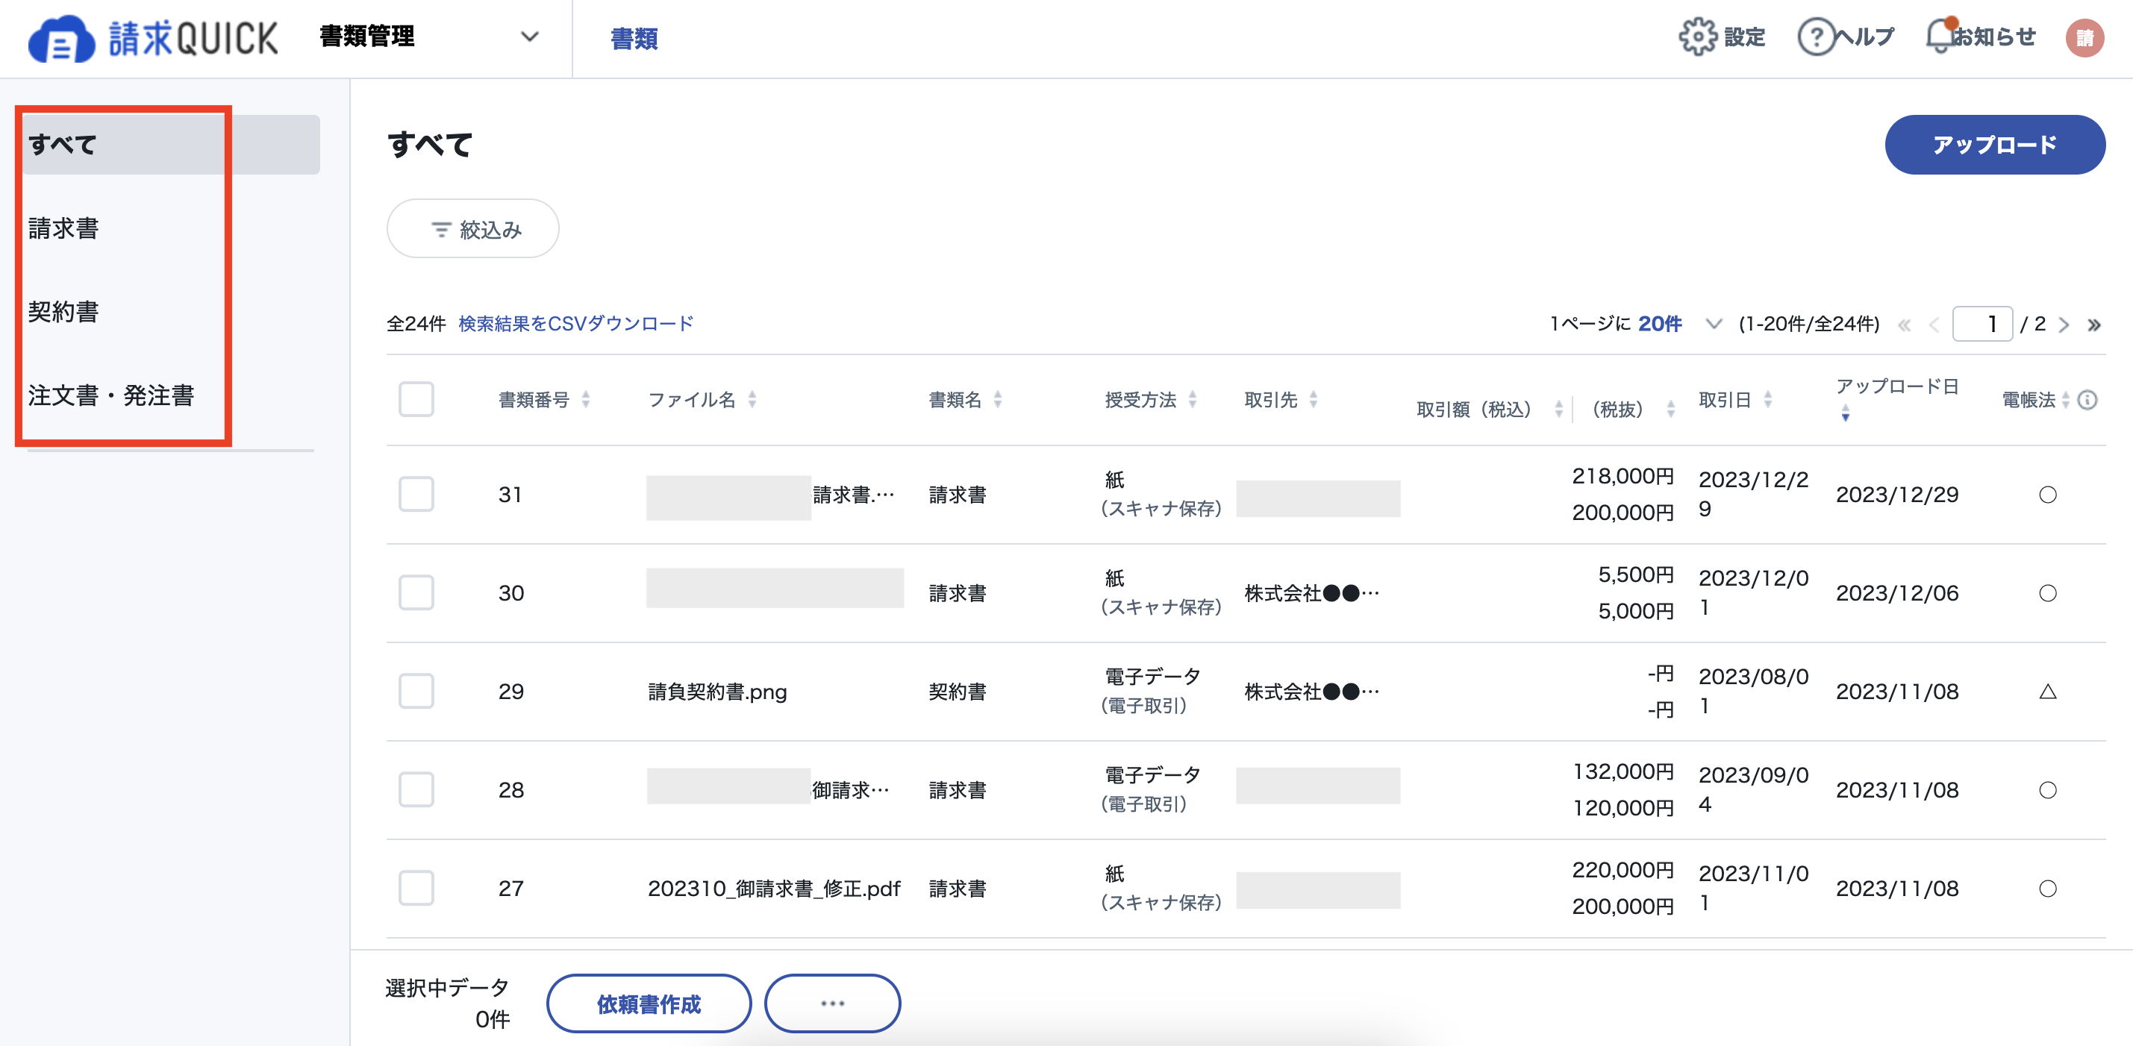
Task: Check the box for document 31
Action: click(x=416, y=494)
